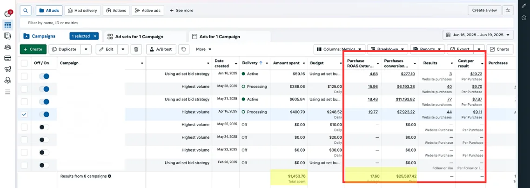Click See more views
Image resolution: width=530 pixels, height=188 pixels.
(x=181, y=11)
